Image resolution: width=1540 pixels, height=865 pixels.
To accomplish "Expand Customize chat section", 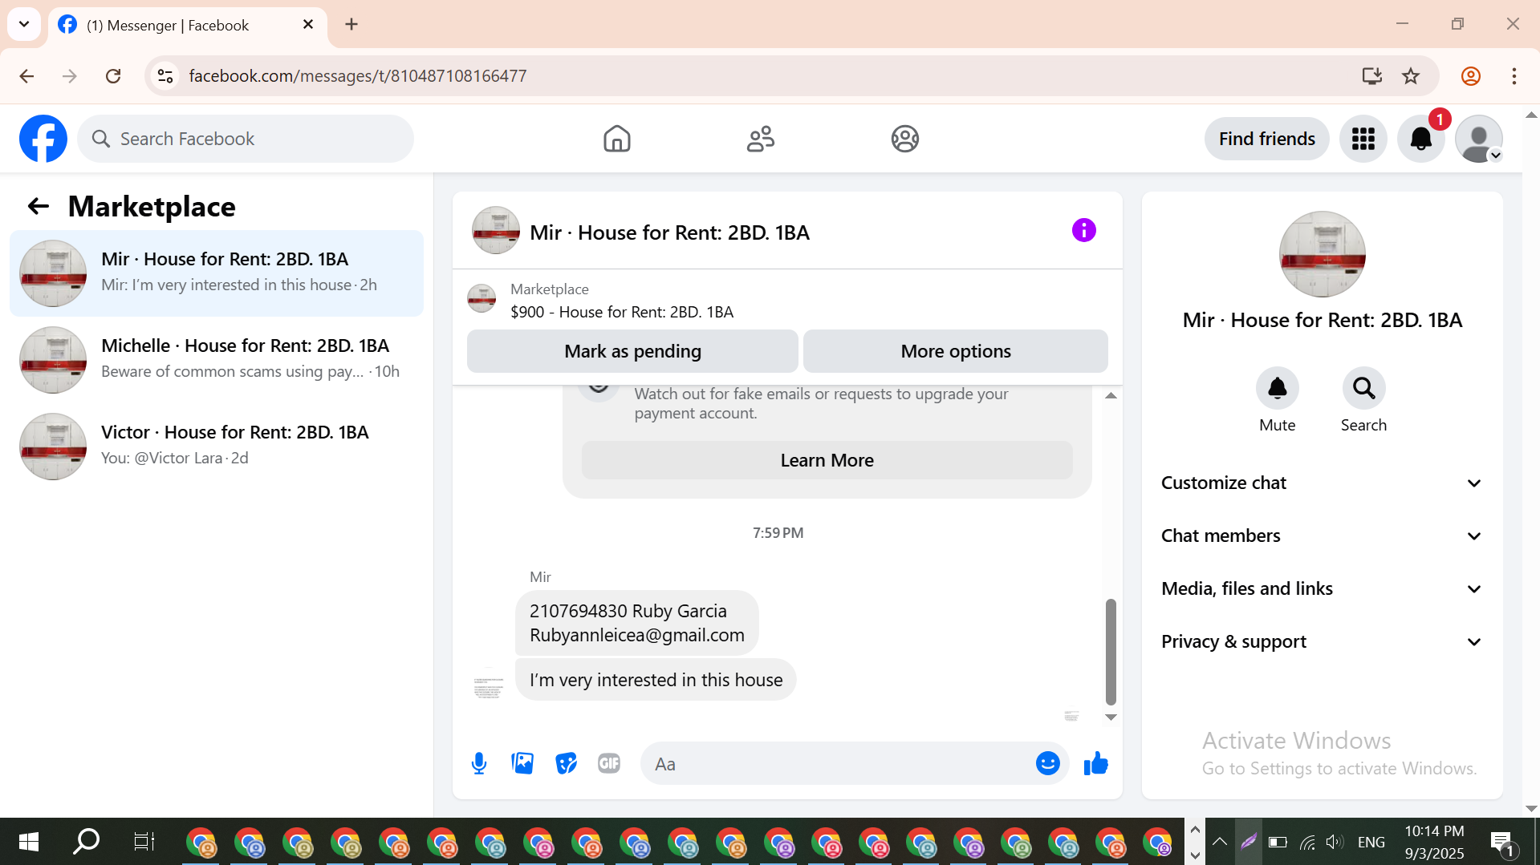I will [x=1322, y=483].
